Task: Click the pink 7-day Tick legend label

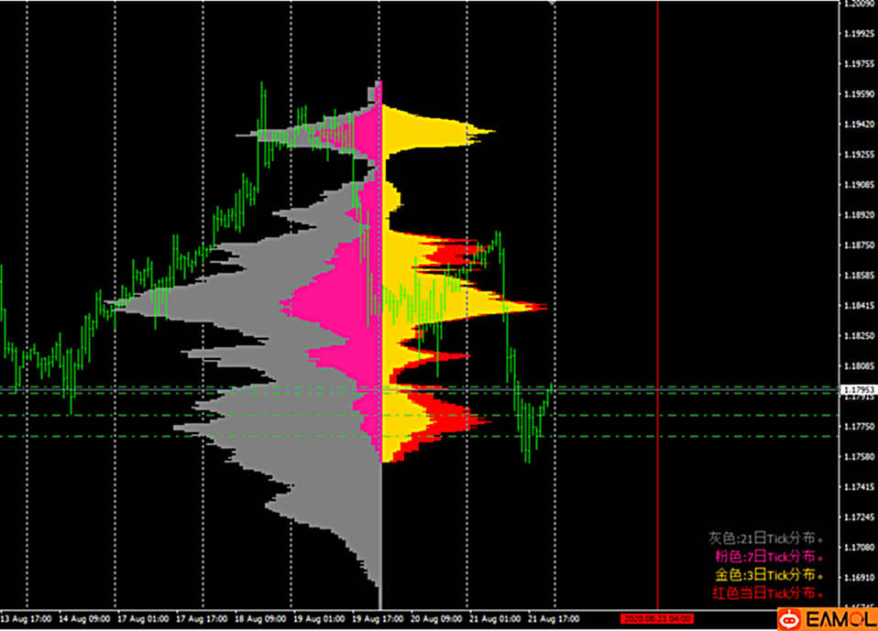Action: (x=767, y=557)
